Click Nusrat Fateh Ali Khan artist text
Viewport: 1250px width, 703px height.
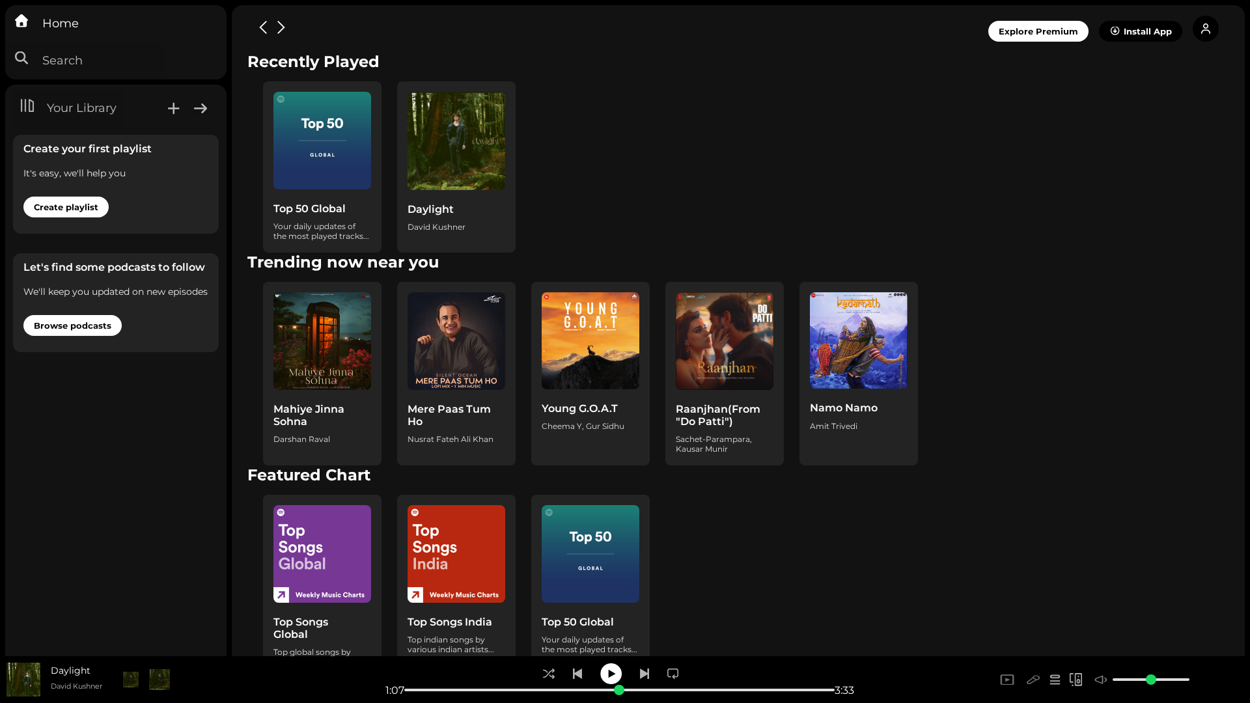tap(451, 439)
